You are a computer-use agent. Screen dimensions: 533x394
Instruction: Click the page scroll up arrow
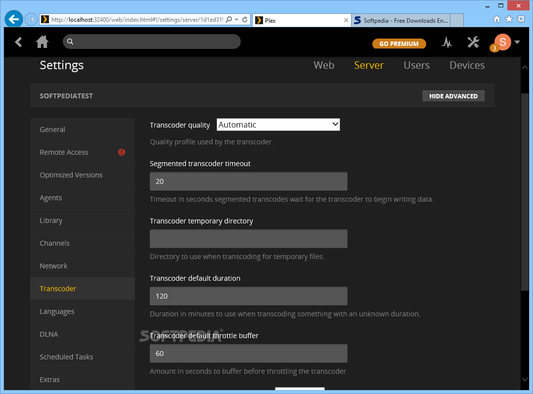pyautogui.click(x=525, y=67)
